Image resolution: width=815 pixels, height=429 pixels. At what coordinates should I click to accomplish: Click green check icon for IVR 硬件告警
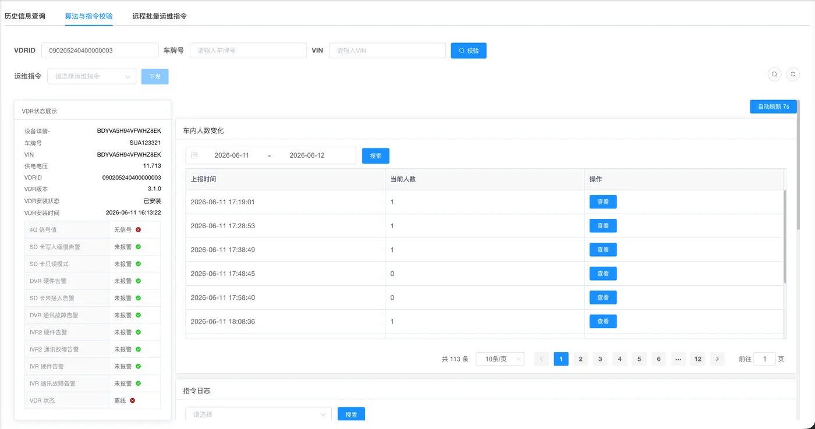[x=139, y=367]
